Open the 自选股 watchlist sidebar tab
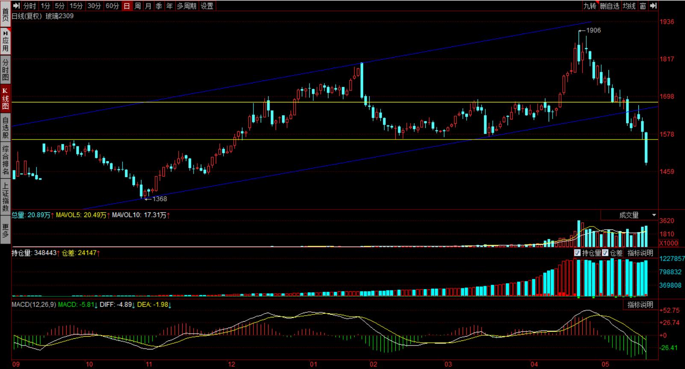 6,128
